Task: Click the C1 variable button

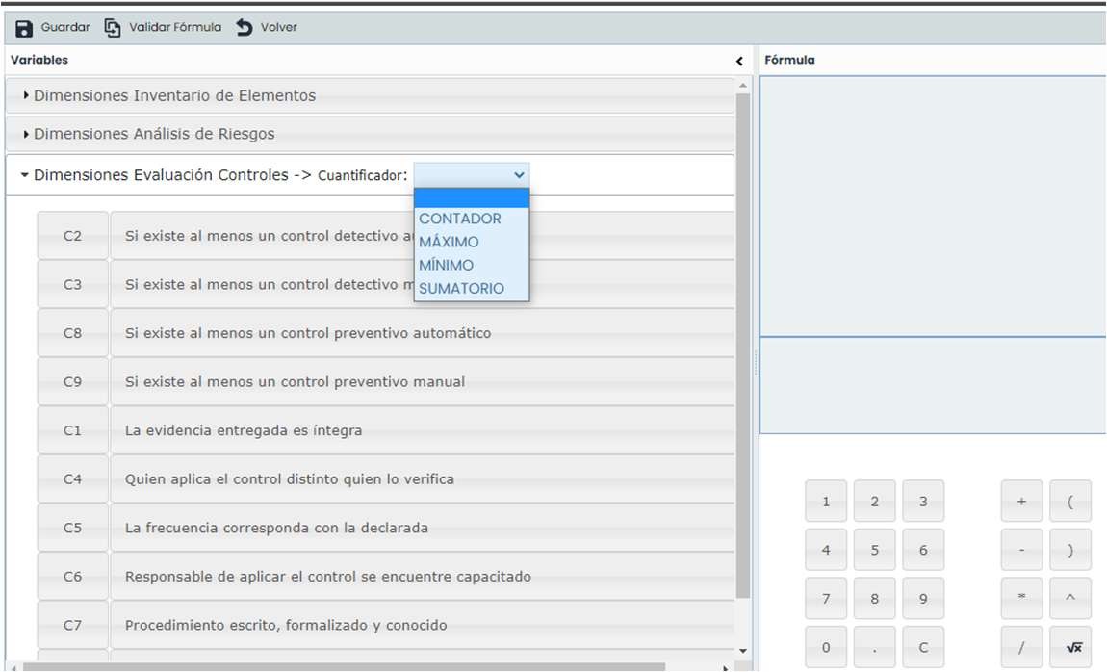Action: coord(73,430)
